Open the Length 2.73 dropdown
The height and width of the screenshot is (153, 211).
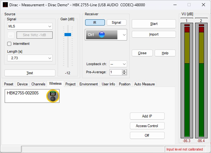(30, 58)
